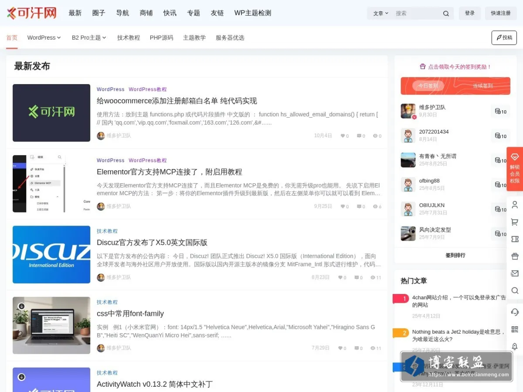This screenshot has height=392, width=523.
Task: Click download badge on ActivityWatch thumbnail
Action: tap(21, 377)
